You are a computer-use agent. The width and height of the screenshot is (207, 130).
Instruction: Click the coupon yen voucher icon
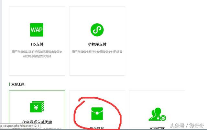click(37, 107)
